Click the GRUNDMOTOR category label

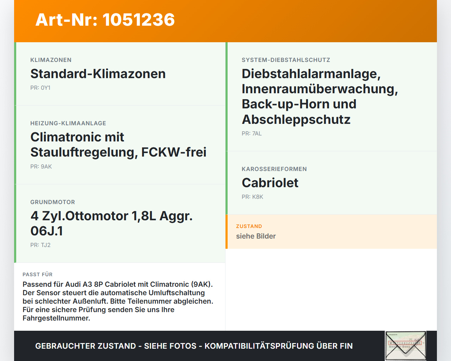pyautogui.click(x=53, y=202)
